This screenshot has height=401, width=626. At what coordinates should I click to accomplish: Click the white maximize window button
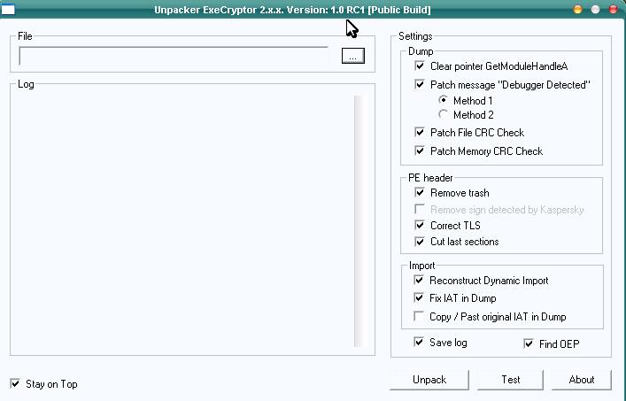coord(595,10)
